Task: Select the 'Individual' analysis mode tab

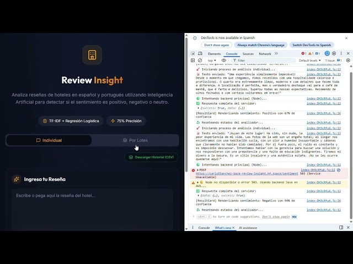Action: point(49,140)
